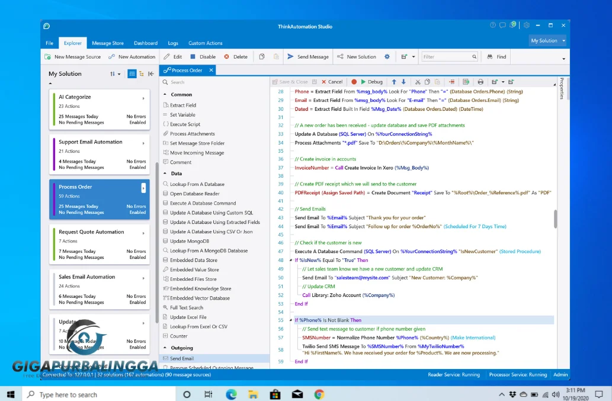Screen dimensions: 612x401
Task: Open Google Chrome from taskbar
Action: coord(319,394)
